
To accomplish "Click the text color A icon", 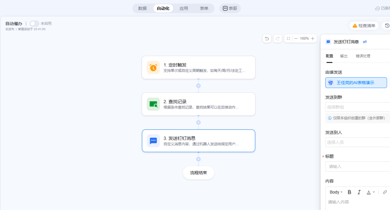I will 369,192.
